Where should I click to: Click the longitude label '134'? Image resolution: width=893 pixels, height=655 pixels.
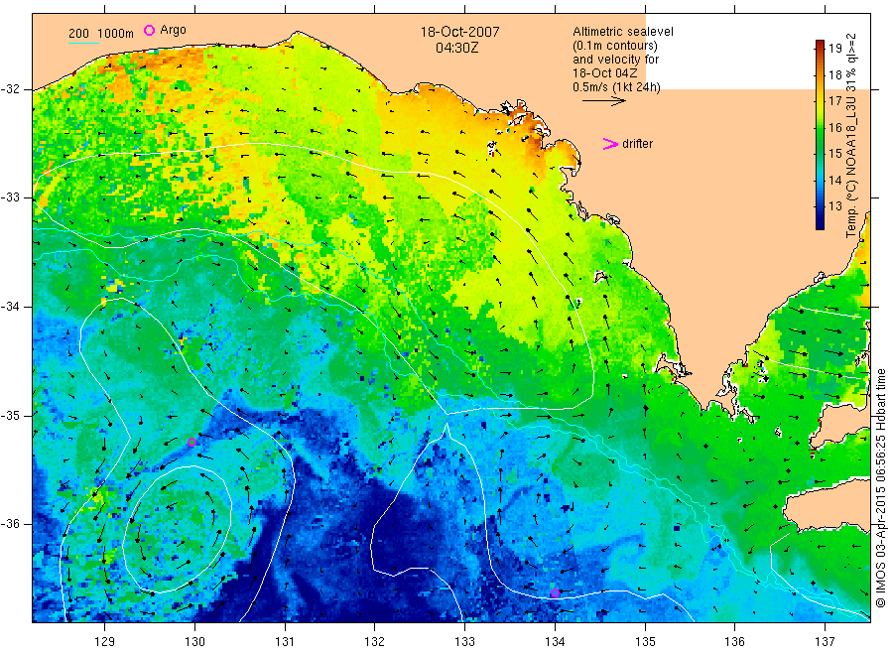click(x=555, y=642)
